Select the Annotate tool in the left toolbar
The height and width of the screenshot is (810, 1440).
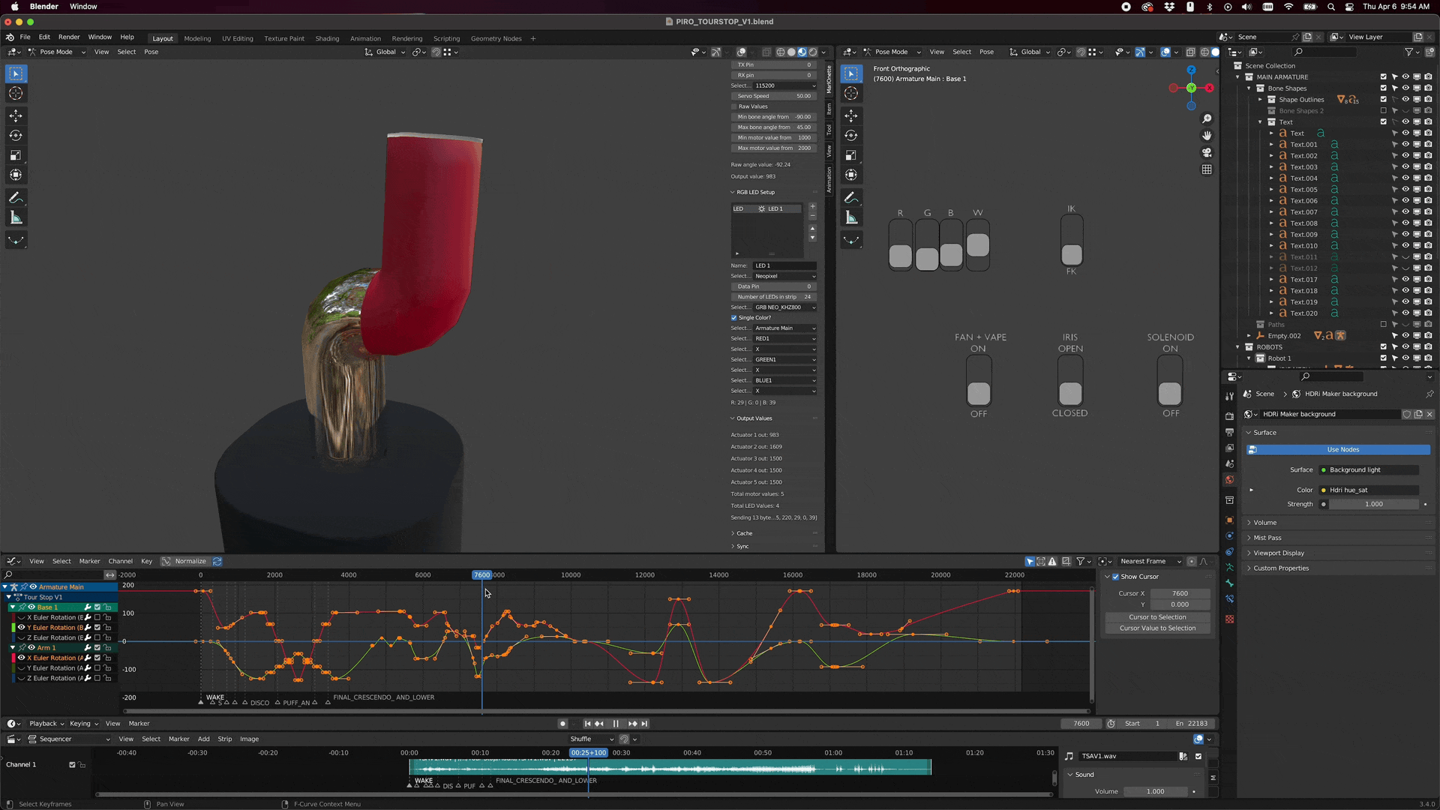(16, 198)
